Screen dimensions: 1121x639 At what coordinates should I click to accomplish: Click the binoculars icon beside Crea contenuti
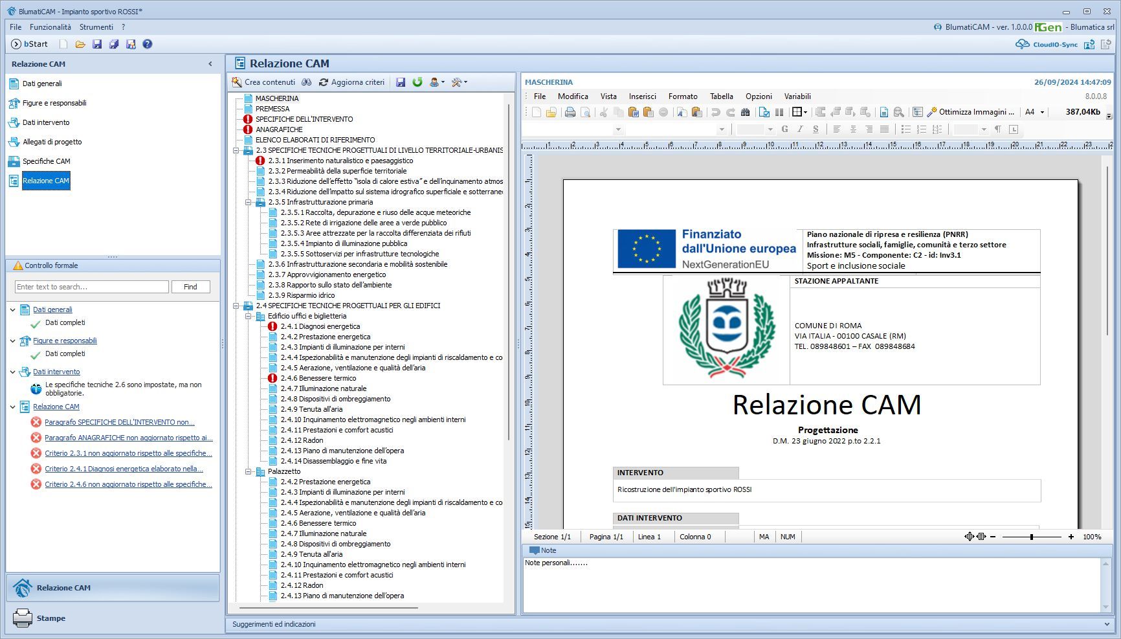click(307, 82)
